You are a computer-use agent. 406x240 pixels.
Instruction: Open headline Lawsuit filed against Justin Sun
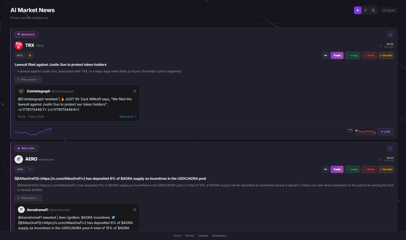pos(60,64)
